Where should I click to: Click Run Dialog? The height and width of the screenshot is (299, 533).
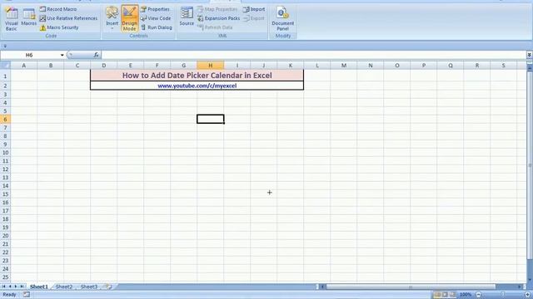pos(156,27)
